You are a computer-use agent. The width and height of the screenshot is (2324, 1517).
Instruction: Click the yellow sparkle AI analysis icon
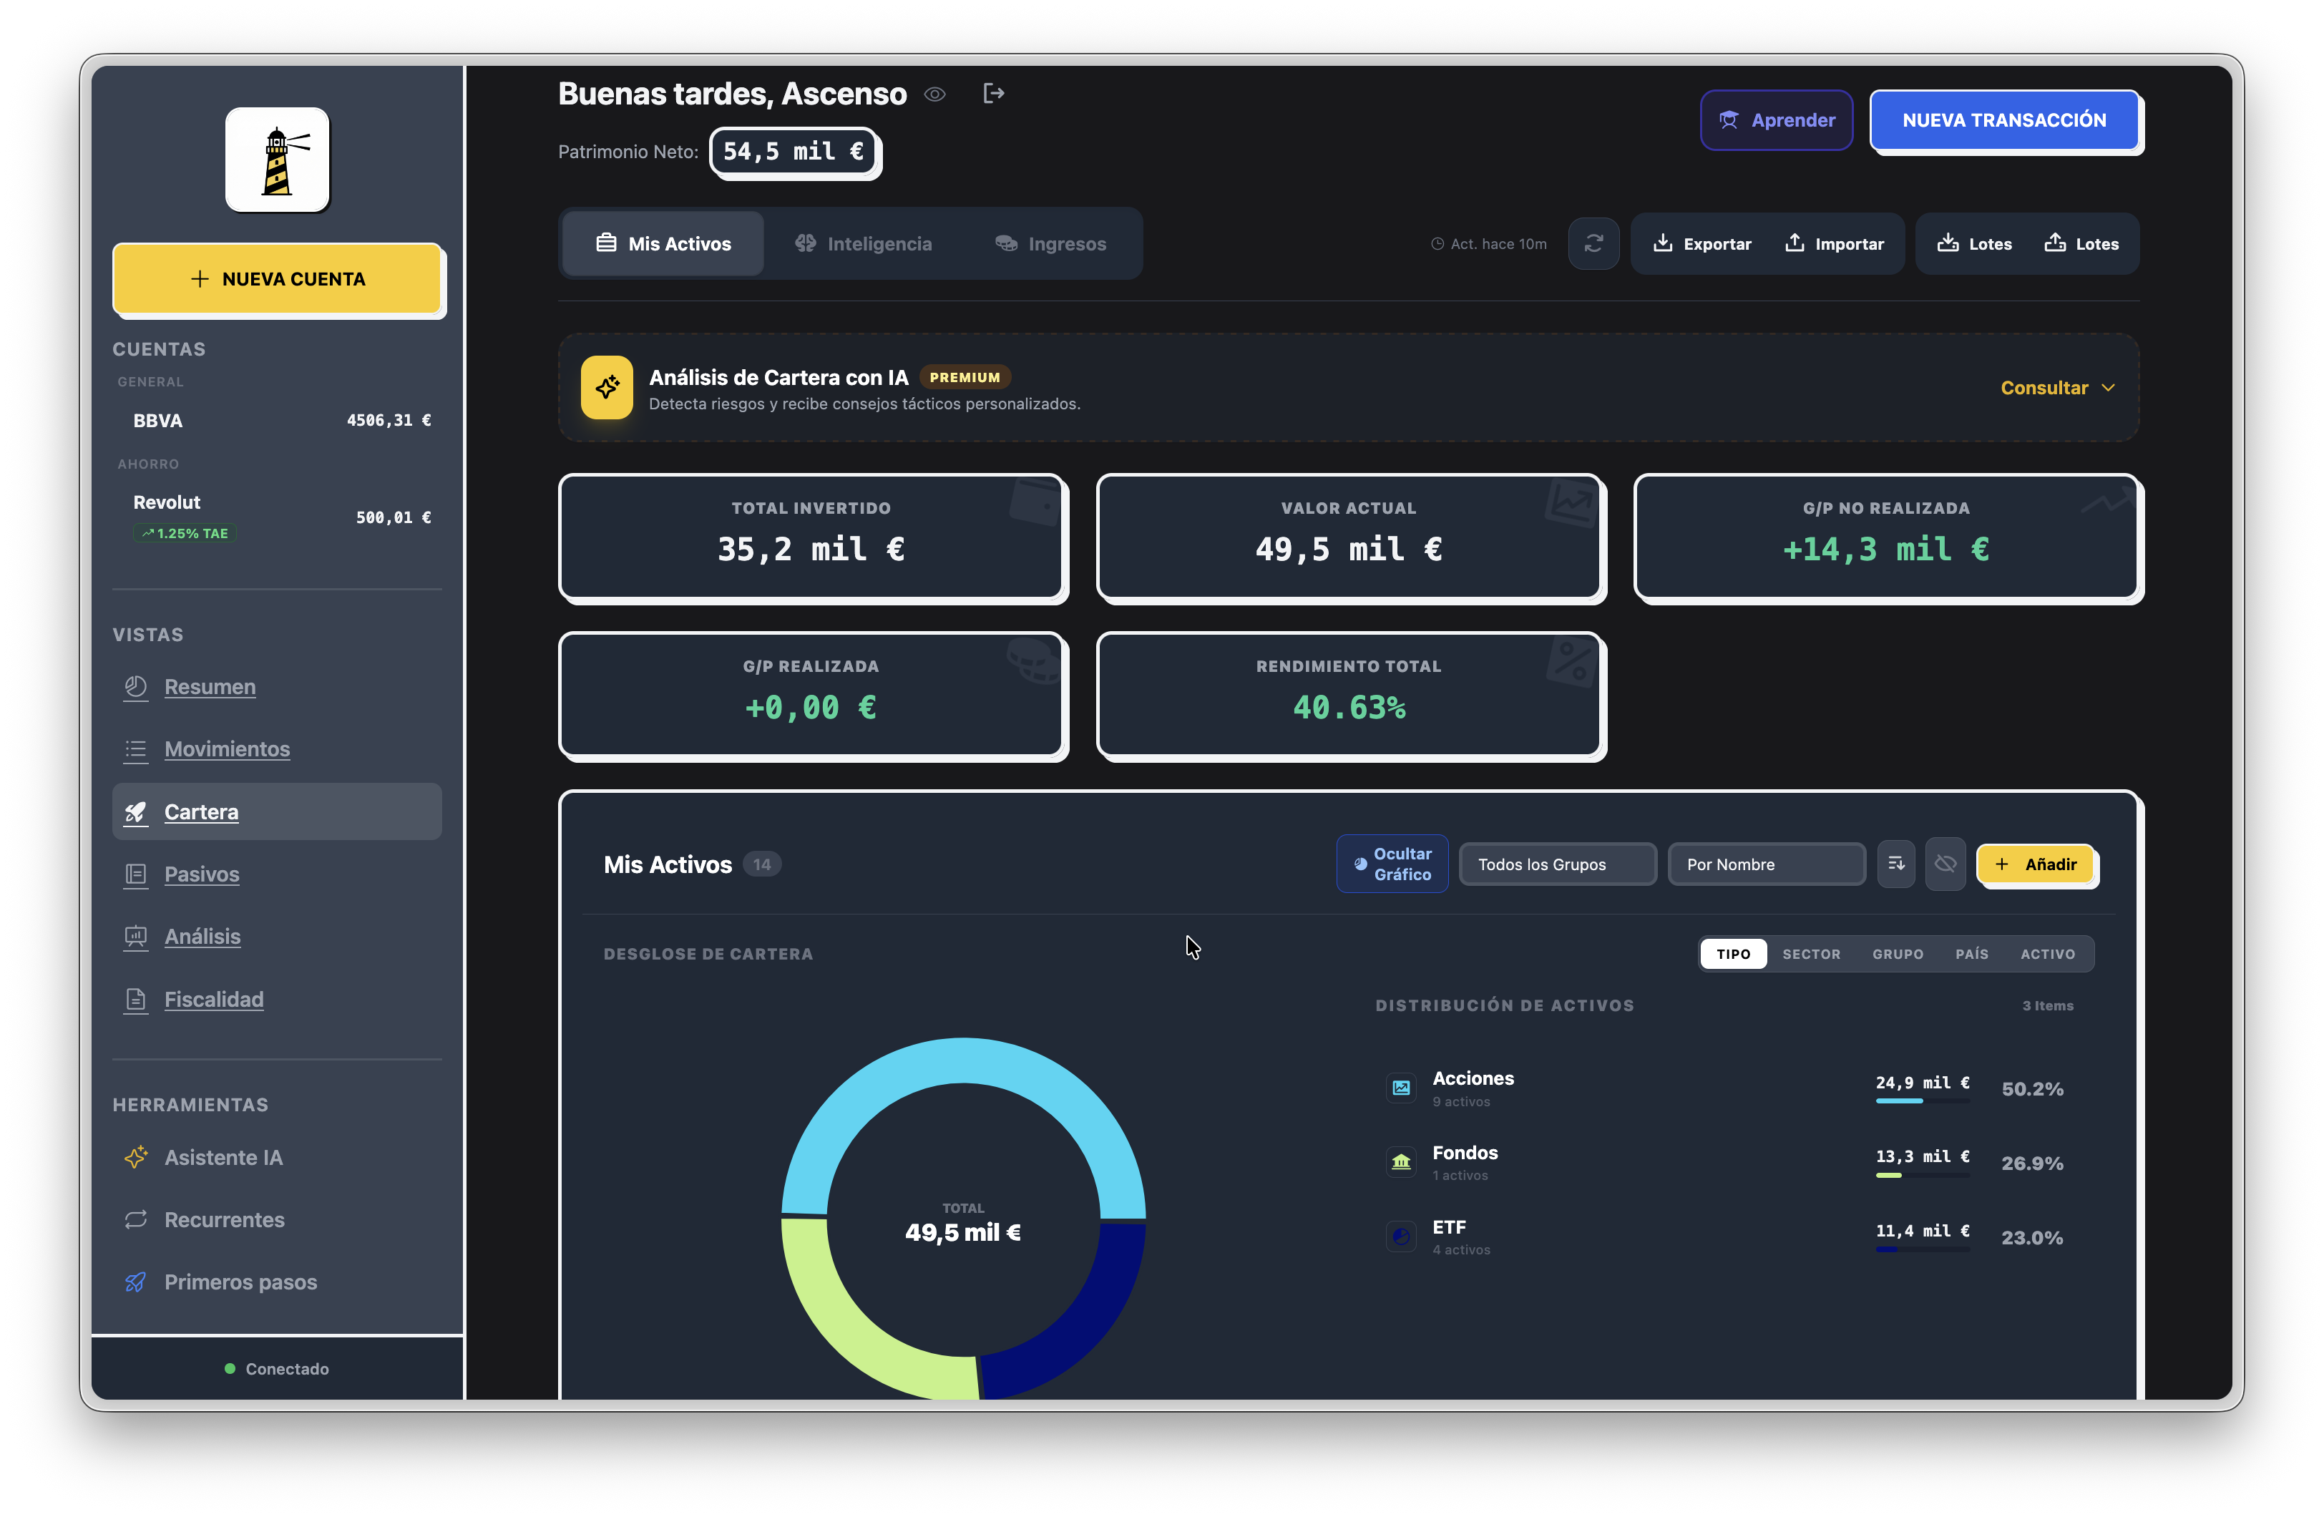pyautogui.click(x=606, y=388)
